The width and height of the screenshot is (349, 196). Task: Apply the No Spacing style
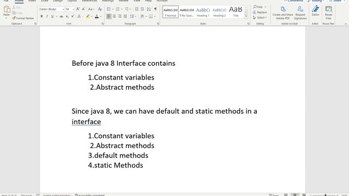coord(186,12)
